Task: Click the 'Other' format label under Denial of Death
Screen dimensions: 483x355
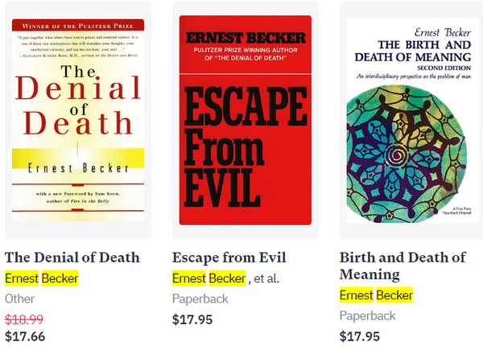Action: [x=20, y=299]
